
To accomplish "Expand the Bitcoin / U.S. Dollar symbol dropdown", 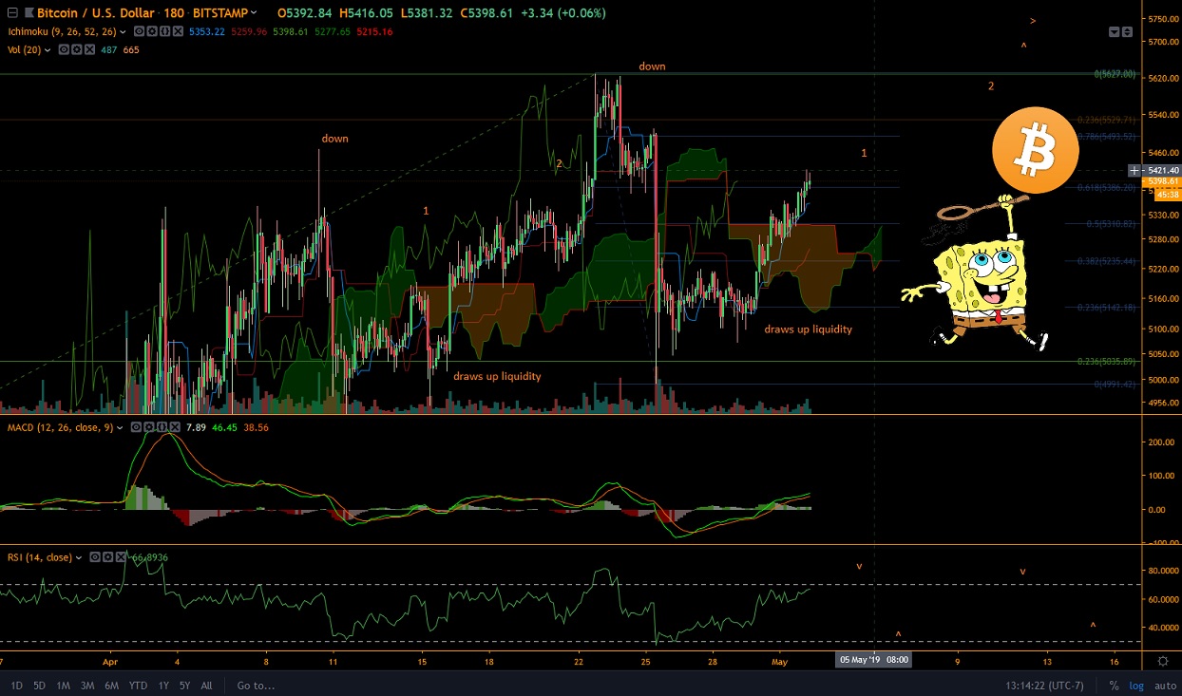I will 254,14.
